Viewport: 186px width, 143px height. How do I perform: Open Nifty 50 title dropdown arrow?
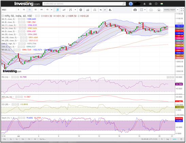click(33, 16)
